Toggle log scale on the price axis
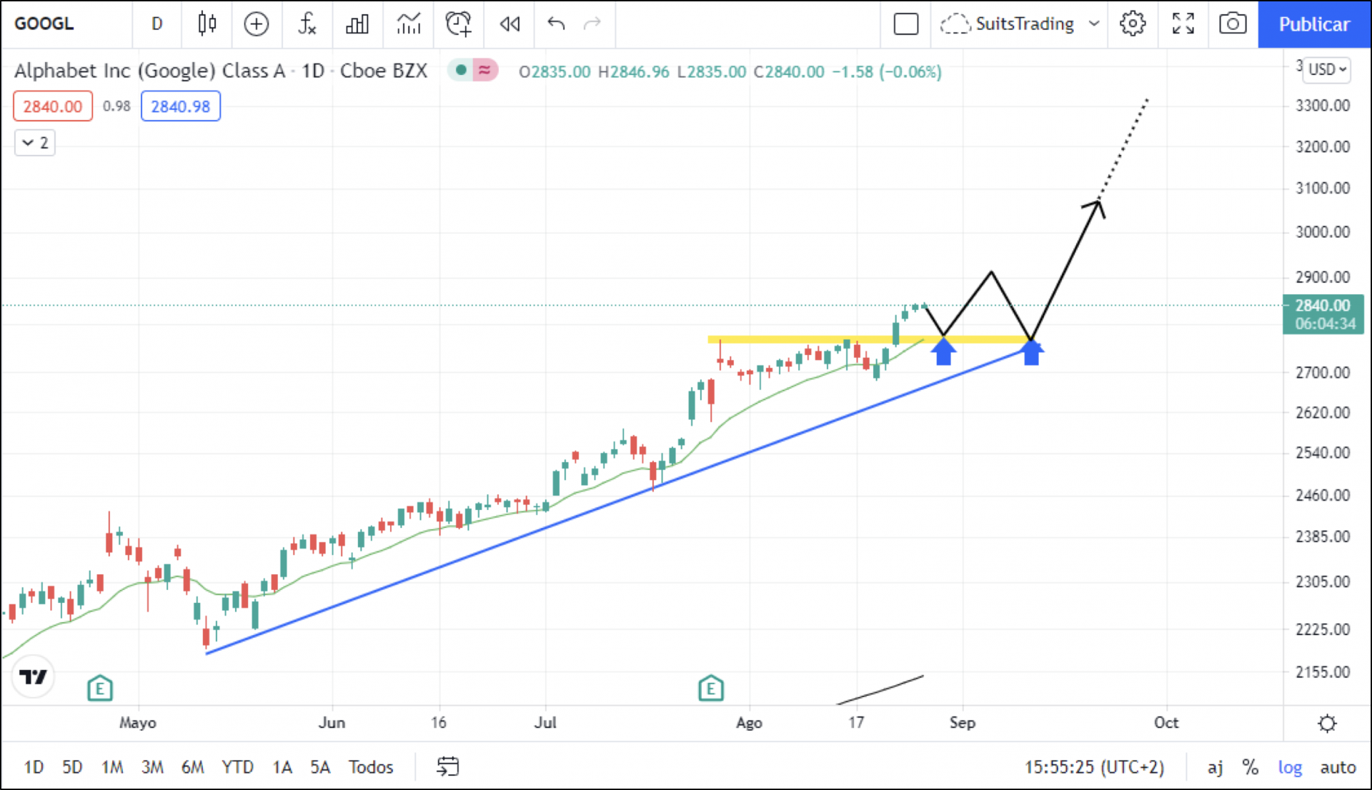The height and width of the screenshot is (790, 1372). coord(1289,767)
